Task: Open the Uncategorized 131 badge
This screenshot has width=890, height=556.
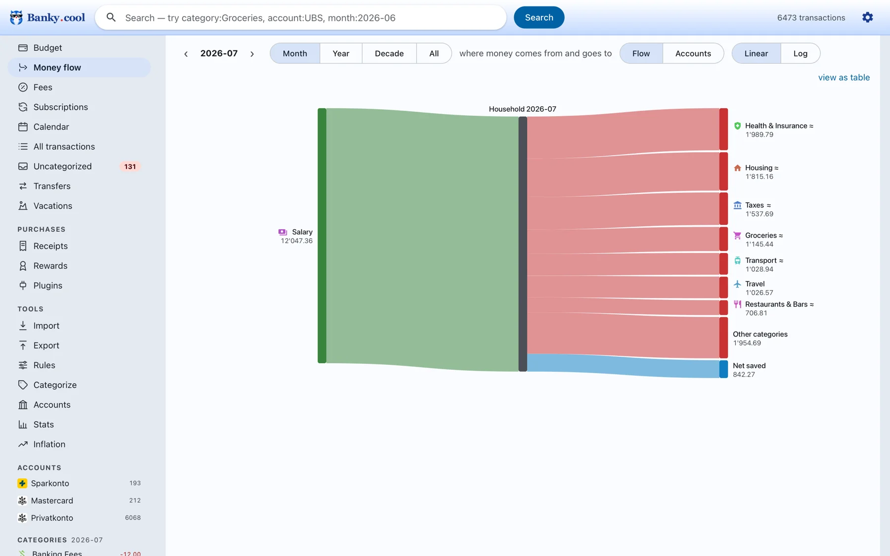Action: tap(130, 167)
